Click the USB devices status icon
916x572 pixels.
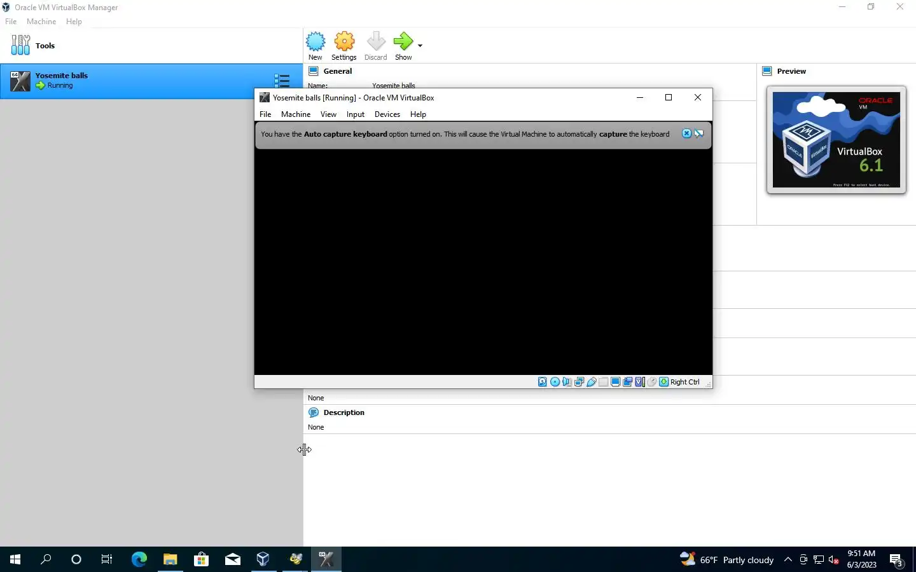click(591, 382)
